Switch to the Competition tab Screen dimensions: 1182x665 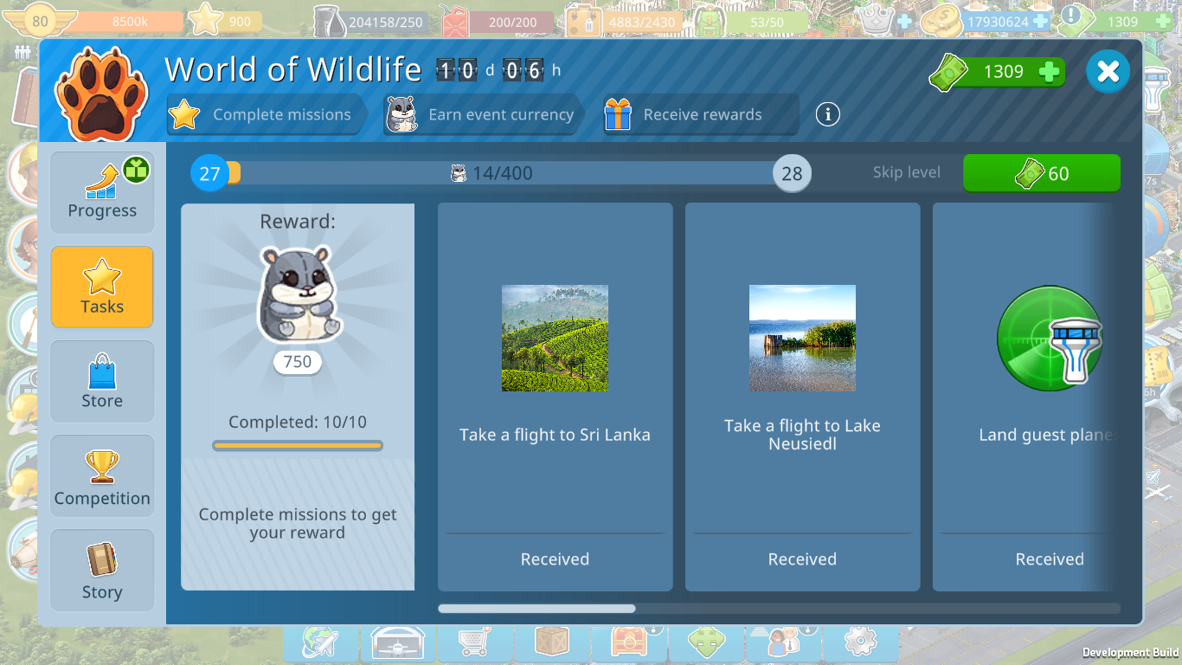pos(102,476)
